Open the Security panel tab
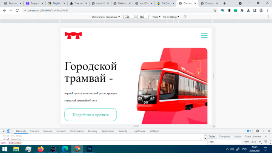Viewport: 272px width, 153px height. [x=123, y=131]
